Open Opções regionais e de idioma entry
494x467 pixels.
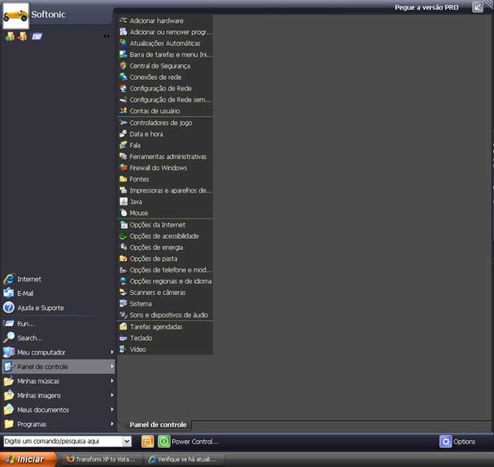click(x=166, y=281)
